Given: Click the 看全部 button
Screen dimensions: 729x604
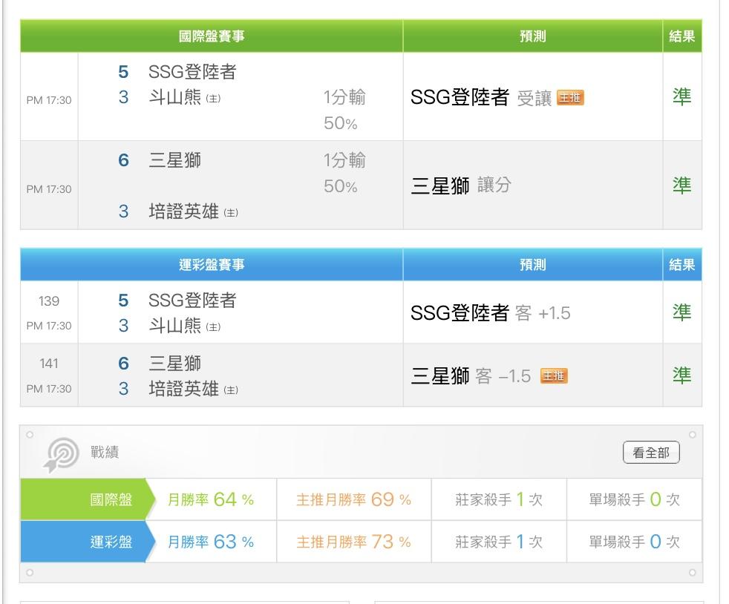Looking at the screenshot, I should coord(651,452).
